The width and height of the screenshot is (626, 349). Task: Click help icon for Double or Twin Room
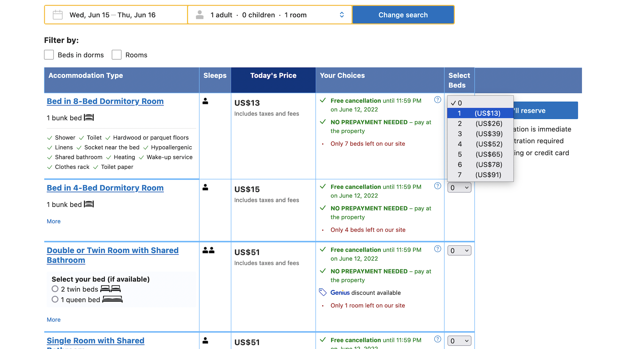(438, 249)
